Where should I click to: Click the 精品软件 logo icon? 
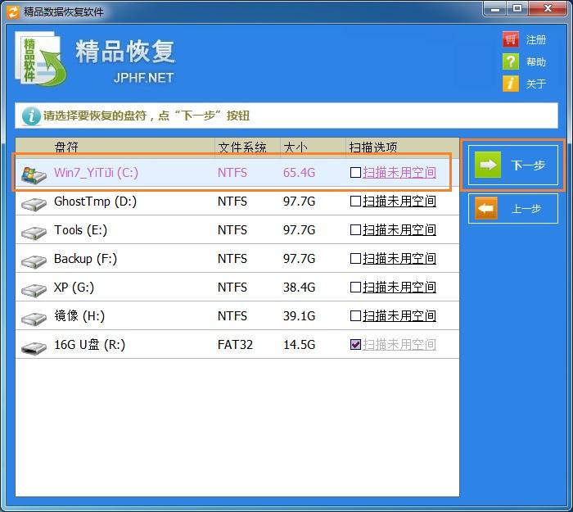[x=40, y=59]
